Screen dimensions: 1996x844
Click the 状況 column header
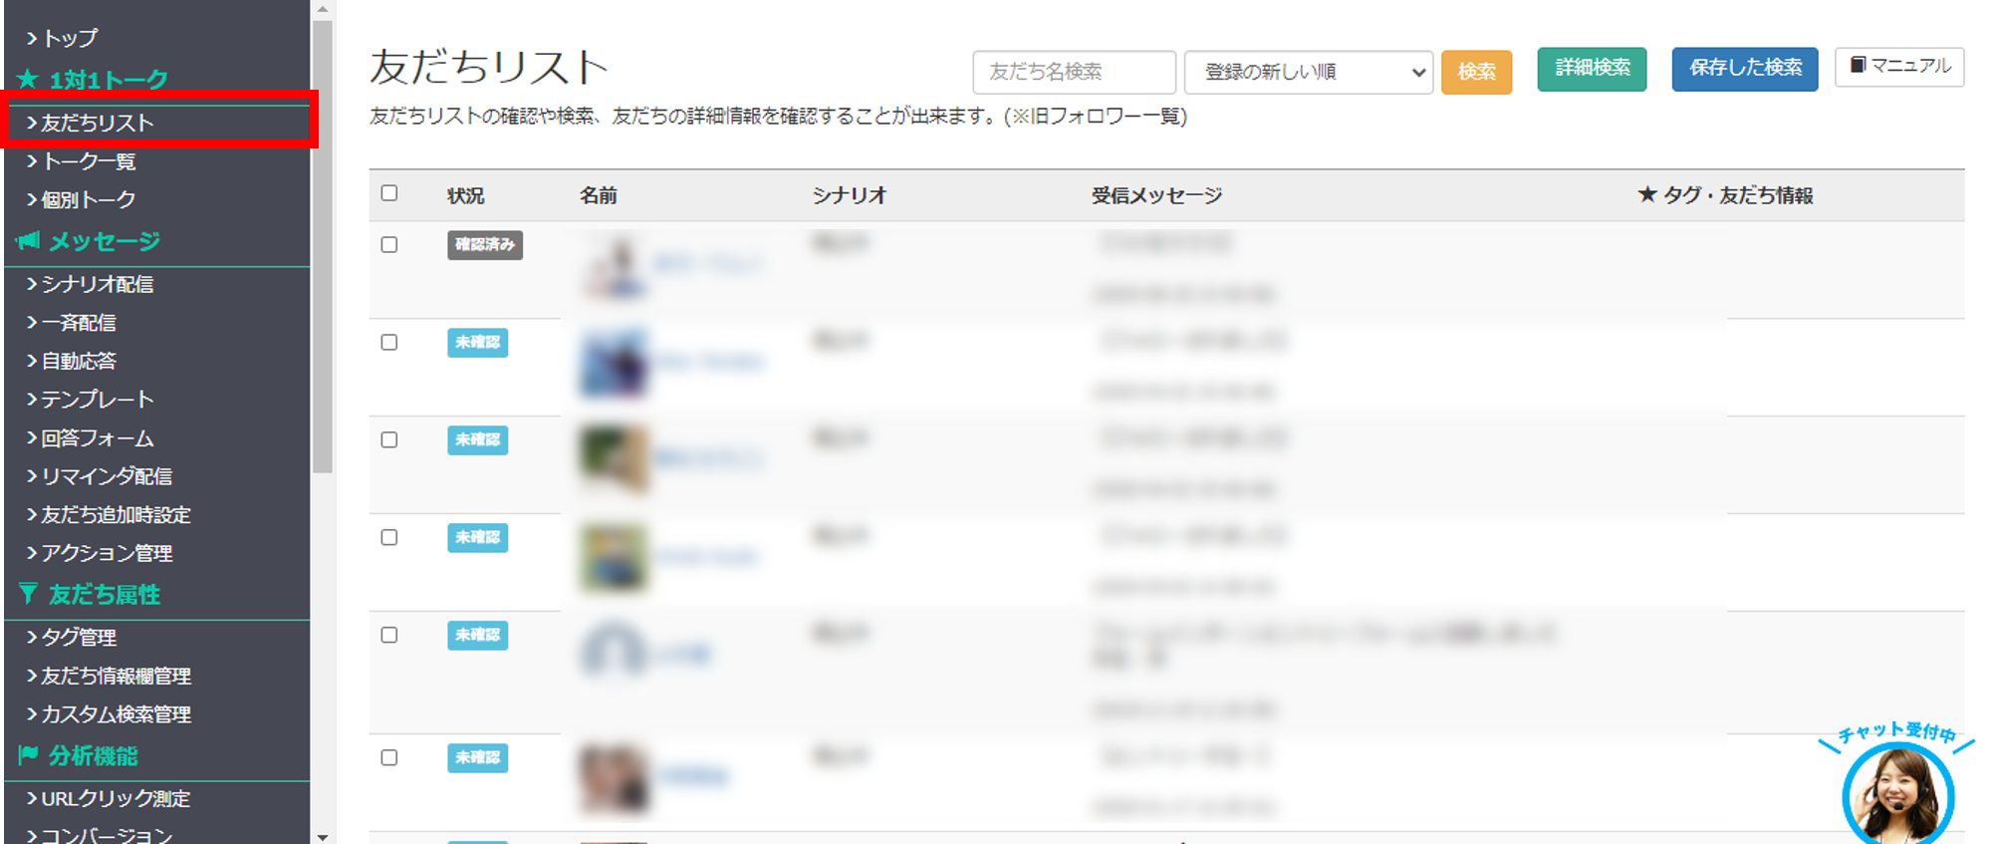coord(465,195)
